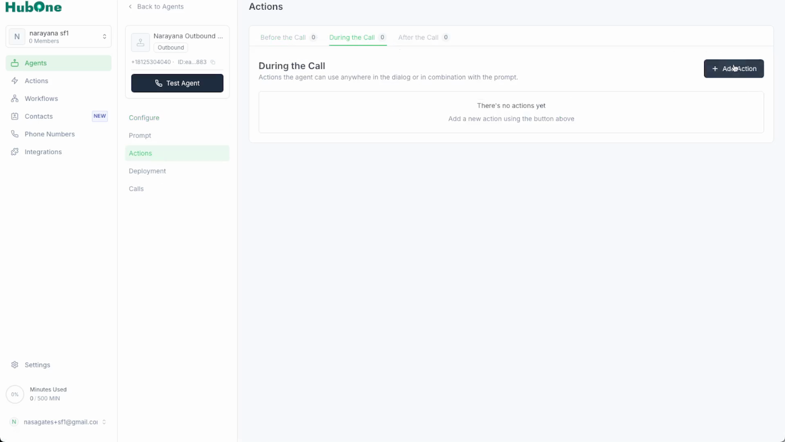Viewport: 785px width, 442px height.
Task: Click the Workflows diagram icon
Action: coord(15,98)
